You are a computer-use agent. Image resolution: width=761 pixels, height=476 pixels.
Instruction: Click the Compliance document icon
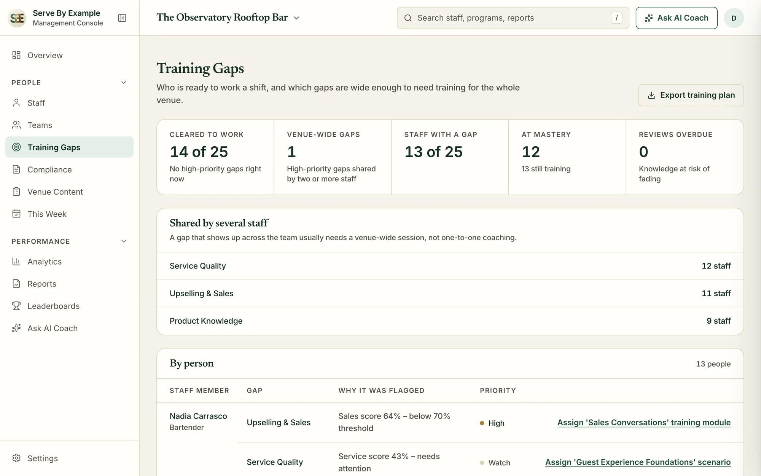pos(16,169)
